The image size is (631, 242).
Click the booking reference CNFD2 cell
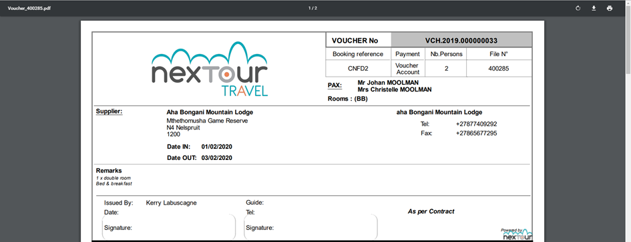point(358,69)
